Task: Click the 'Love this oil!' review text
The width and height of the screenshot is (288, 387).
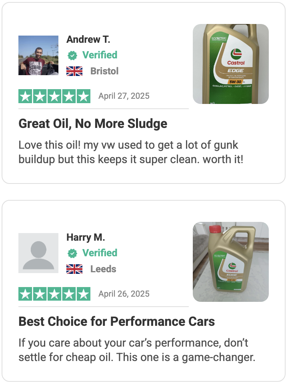Action: point(131,152)
